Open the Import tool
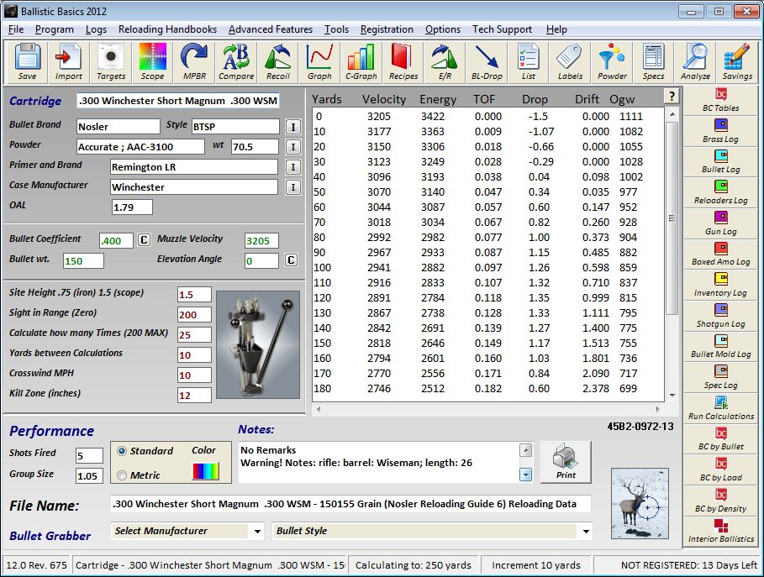Viewport: 764px width, 577px height. (69, 62)
